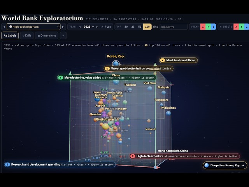The height and width of the screenshot is (187, 249).
Task: Click the Germany label
Action: tap(101, 97)
